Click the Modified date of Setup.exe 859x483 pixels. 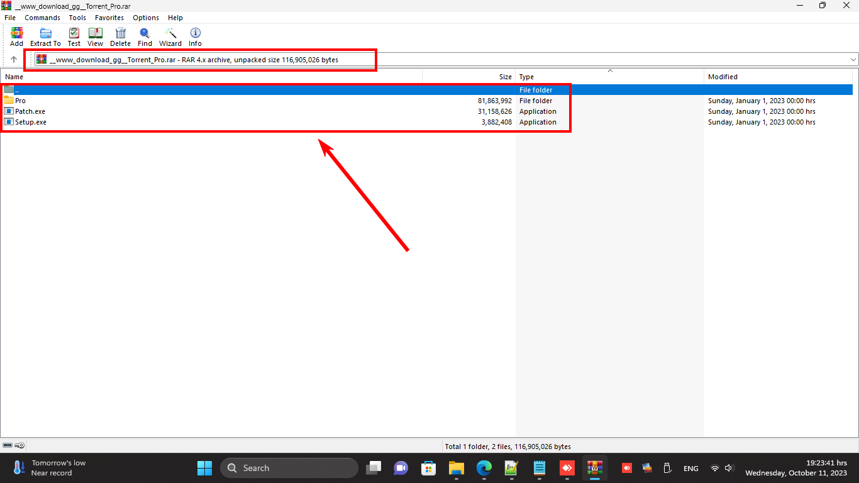click(762, 122)
